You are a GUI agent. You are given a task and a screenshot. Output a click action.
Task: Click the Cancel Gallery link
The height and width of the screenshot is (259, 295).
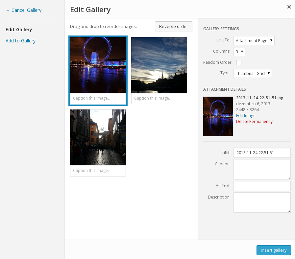click(x=26, y=10)
